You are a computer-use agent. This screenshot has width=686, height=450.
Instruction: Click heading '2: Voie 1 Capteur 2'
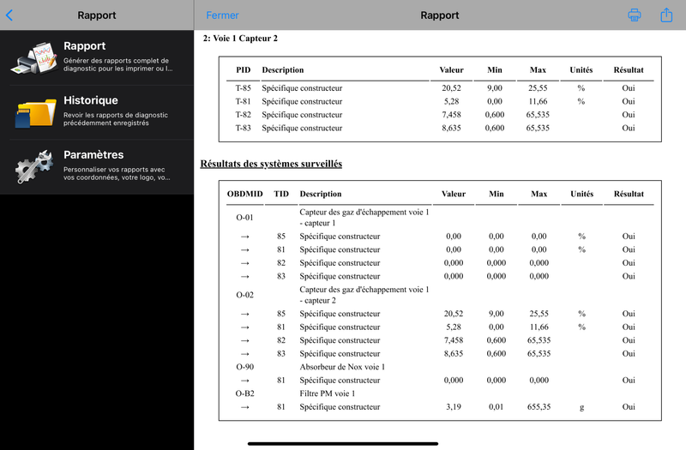point(240,39)
